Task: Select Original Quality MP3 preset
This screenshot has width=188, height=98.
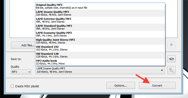Action: tap(100, 6)
